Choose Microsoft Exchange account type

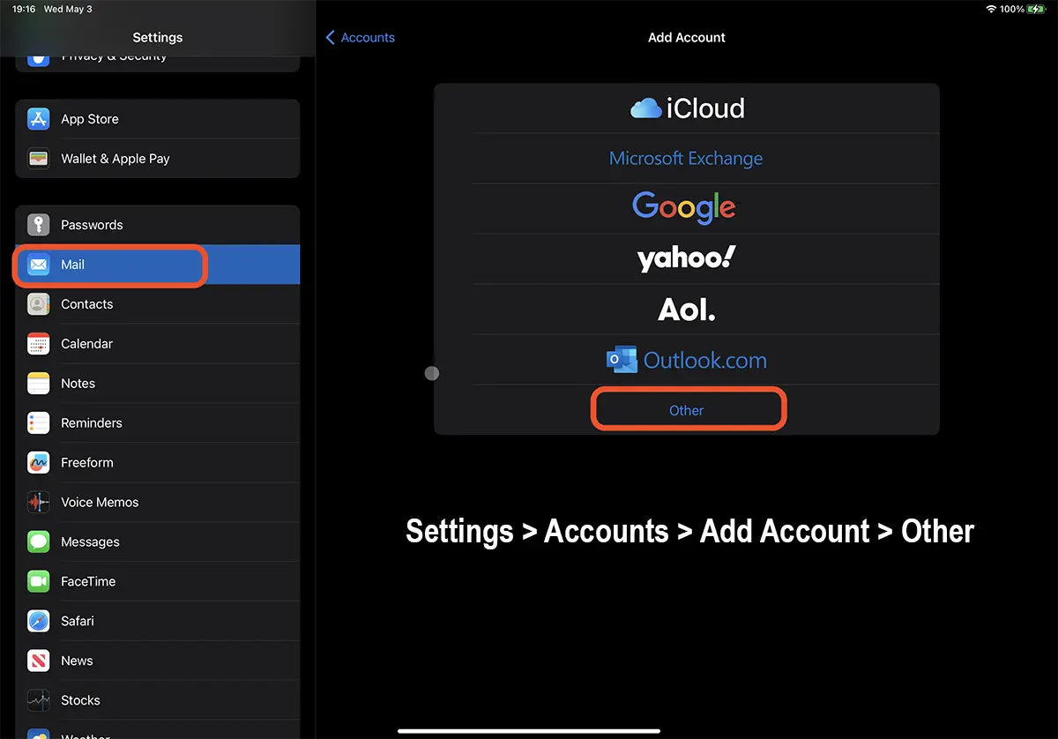click(686, 159)
